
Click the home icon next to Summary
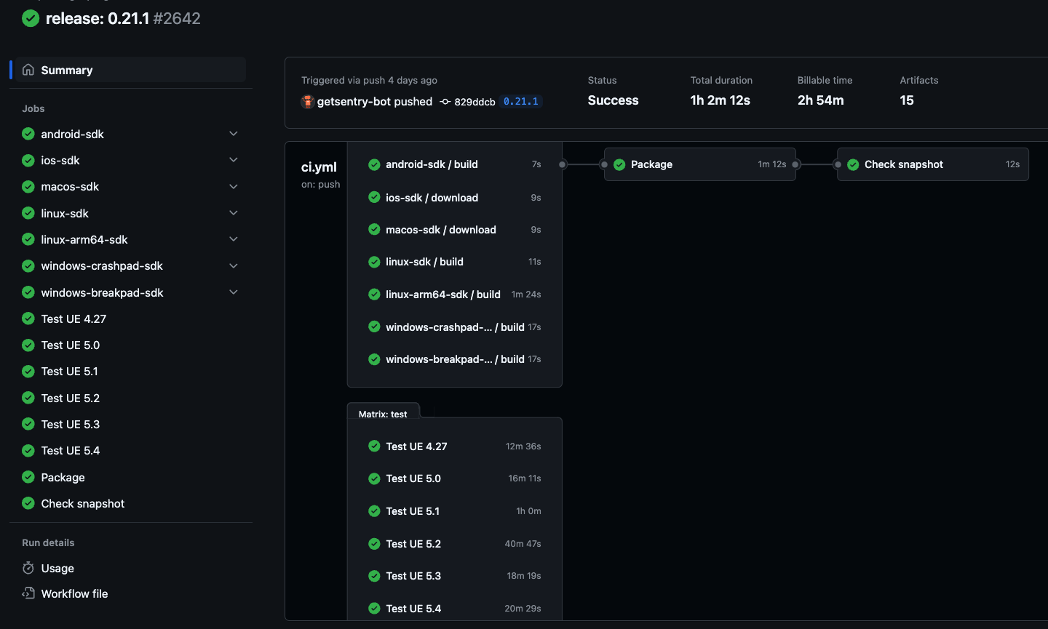click(x=27, y=69)
